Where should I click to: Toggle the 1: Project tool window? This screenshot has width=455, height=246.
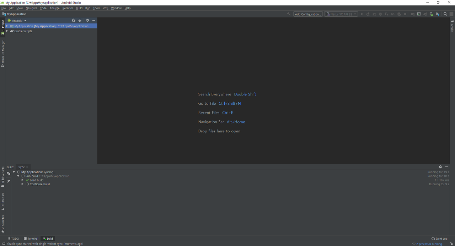click(x=2, y=27)
